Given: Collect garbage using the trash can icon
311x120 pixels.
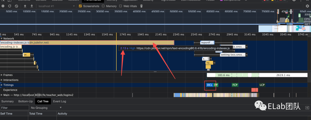Looking at the screenshot, I should pyautogui.click(x=141, y=6).
